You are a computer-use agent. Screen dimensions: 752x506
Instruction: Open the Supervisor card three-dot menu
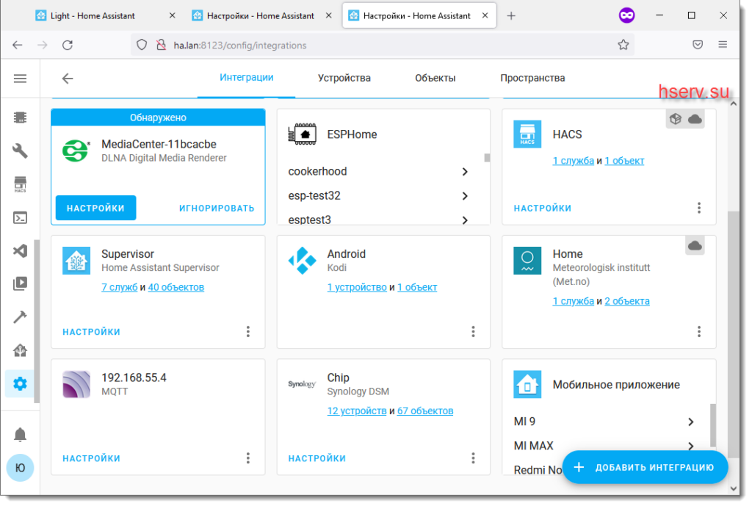tap(248, 332)
